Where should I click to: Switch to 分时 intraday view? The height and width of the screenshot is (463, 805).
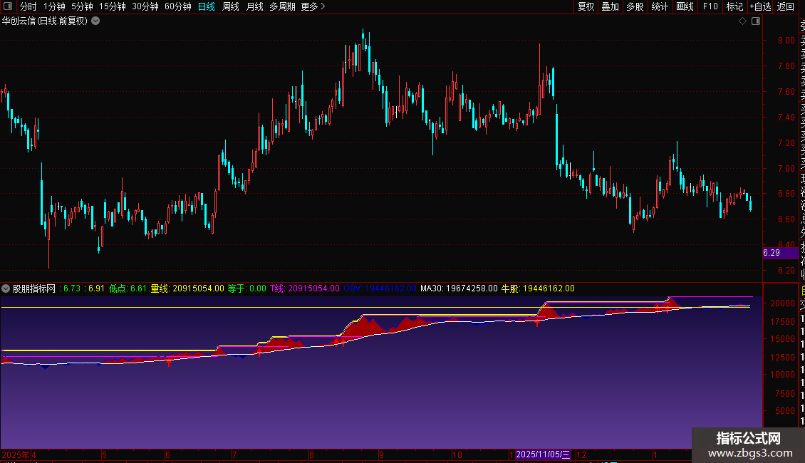click(x=28, y=6)
